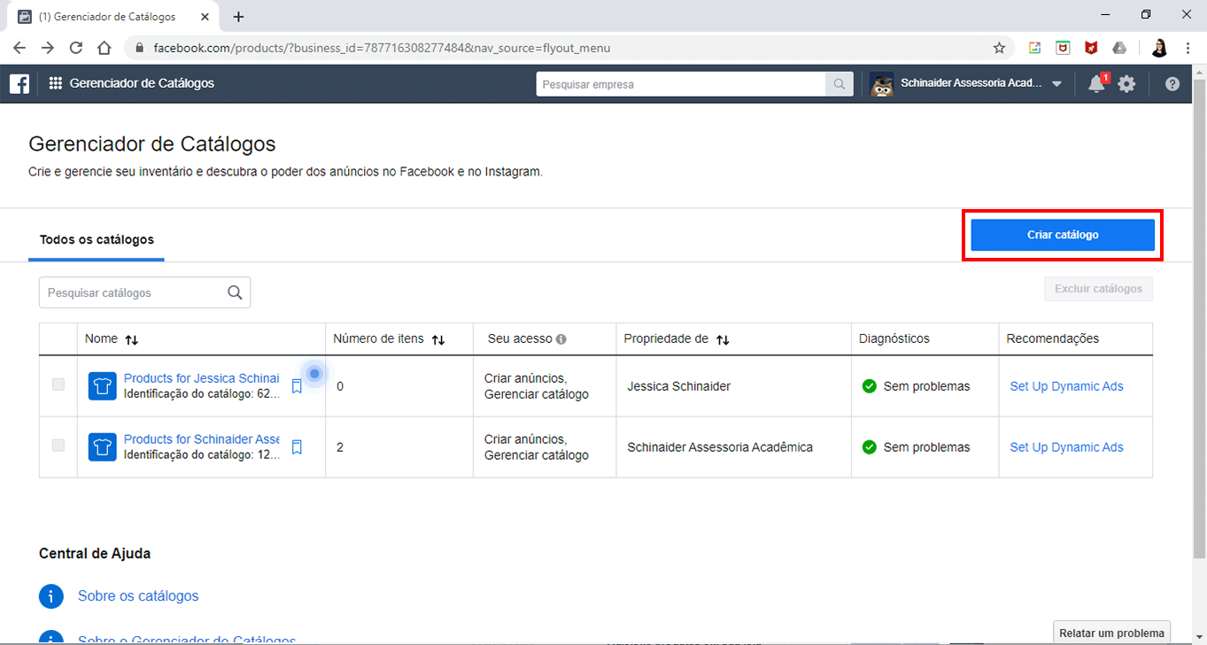
Task: Click the Pesquisar catálogos search field
Action: pos(144,292)
